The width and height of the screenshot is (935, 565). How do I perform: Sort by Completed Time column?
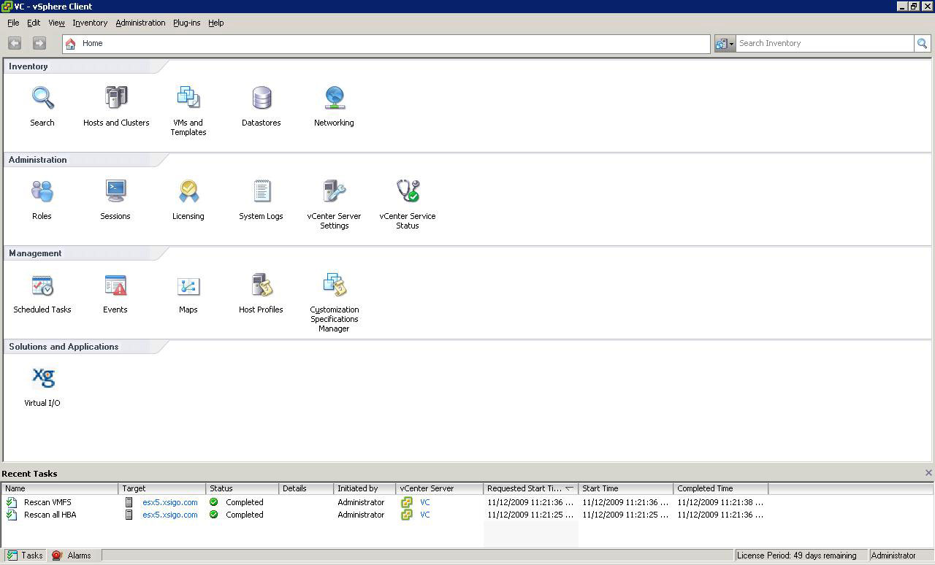click(721, 488)
